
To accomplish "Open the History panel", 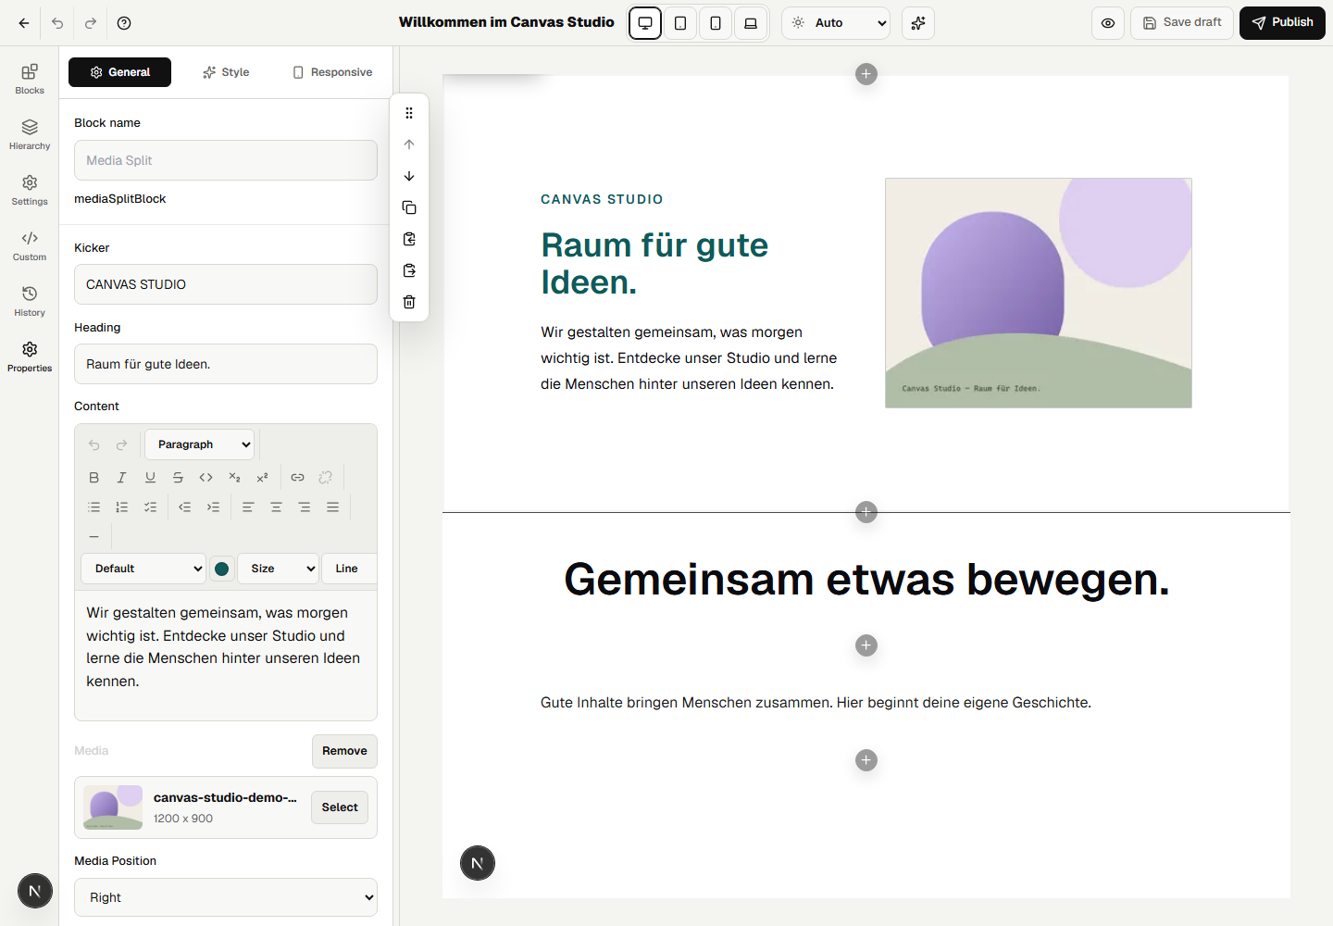I will pyautogui.click(x=30, y=301).
